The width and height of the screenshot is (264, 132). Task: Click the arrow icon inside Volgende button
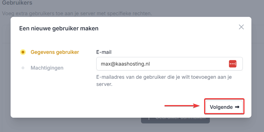pos(237,107)
